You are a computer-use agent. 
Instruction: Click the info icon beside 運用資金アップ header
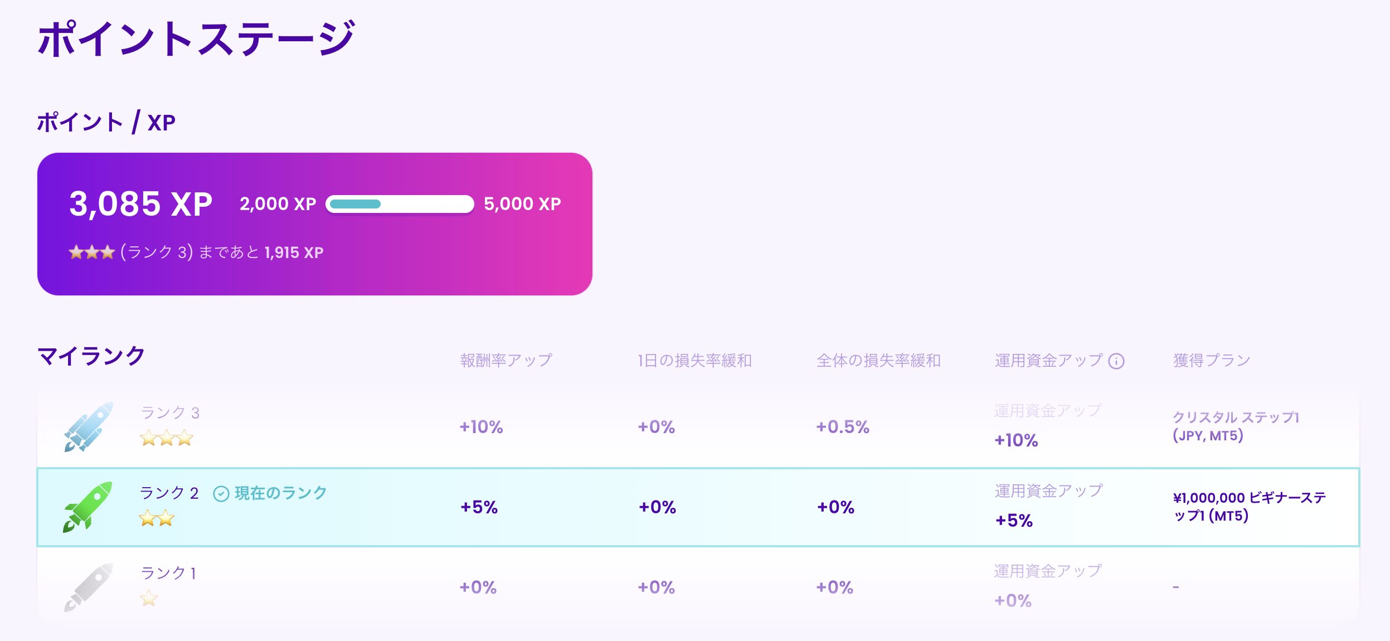(x=1116, y=361)
